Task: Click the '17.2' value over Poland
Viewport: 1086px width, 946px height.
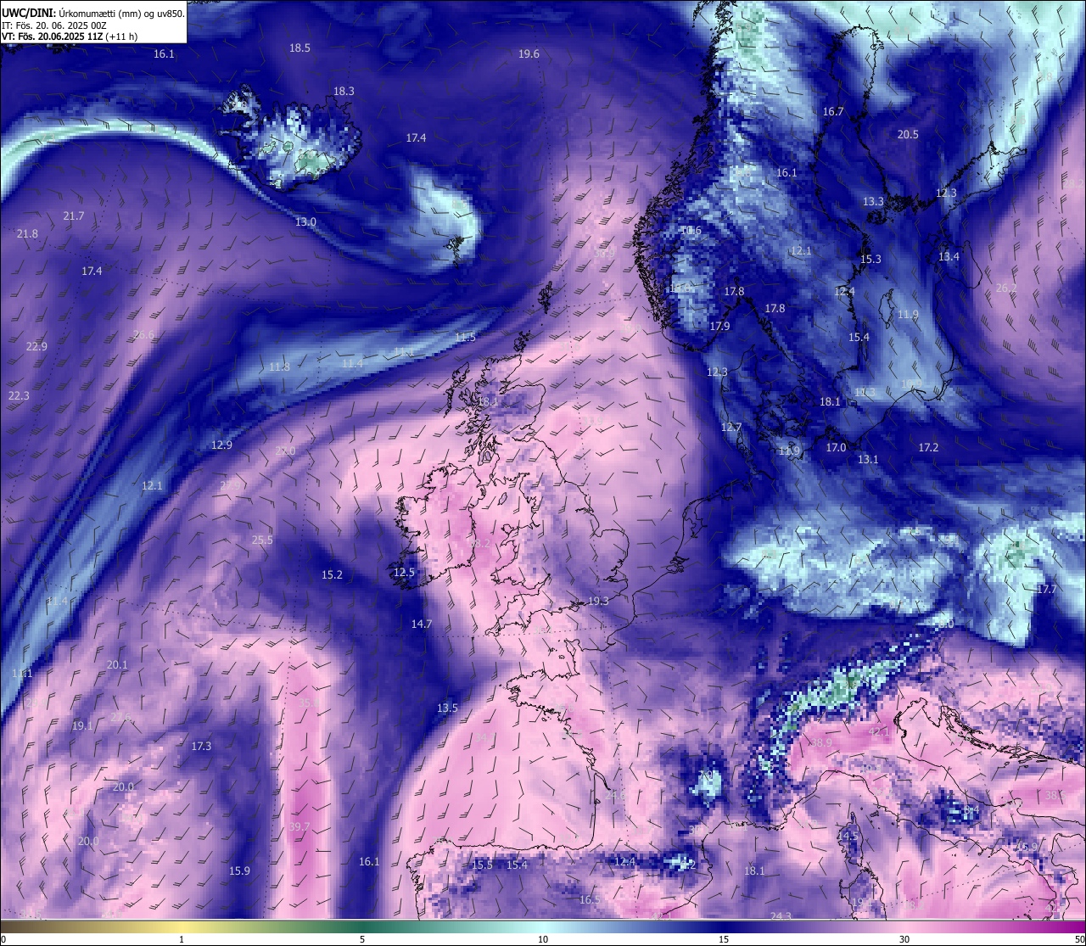Action: click(x=928, y=448)
